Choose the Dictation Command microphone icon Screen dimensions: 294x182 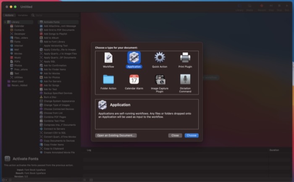[x=185, y=79]
